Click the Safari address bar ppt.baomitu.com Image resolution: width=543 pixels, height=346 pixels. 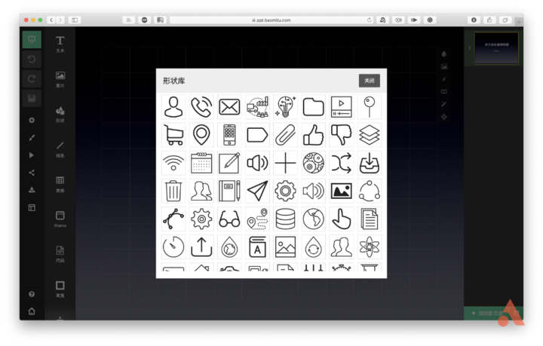tap(271, 20)
